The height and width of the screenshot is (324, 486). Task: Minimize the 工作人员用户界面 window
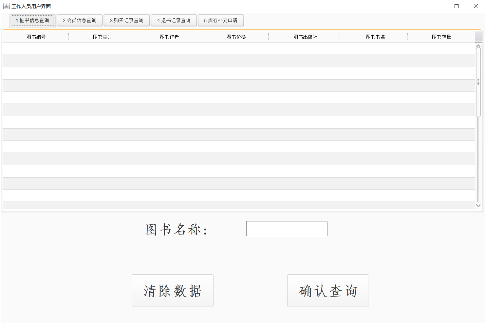point(438,6)
